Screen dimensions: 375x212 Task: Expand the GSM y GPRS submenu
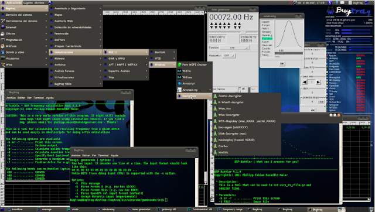click(126, 59)
